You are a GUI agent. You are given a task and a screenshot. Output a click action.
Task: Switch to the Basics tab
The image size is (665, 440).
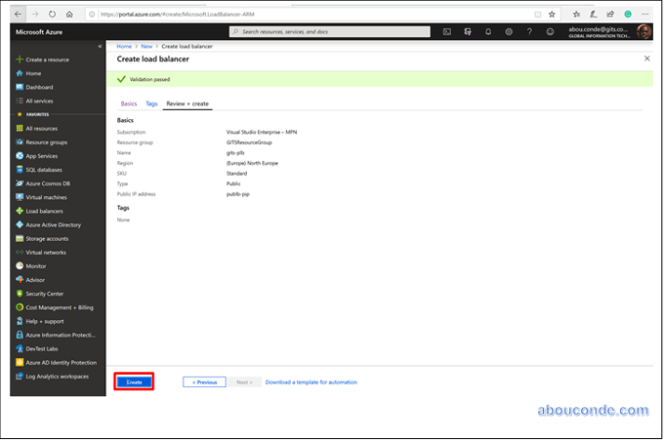pos(129,103)
